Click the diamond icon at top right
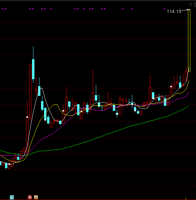Image resolution: width=196 pixels, height=200 pixels. point(190,5)
